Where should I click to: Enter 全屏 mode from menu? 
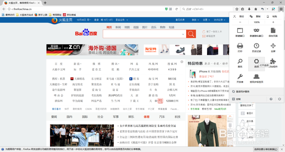(x=273, y=48)
